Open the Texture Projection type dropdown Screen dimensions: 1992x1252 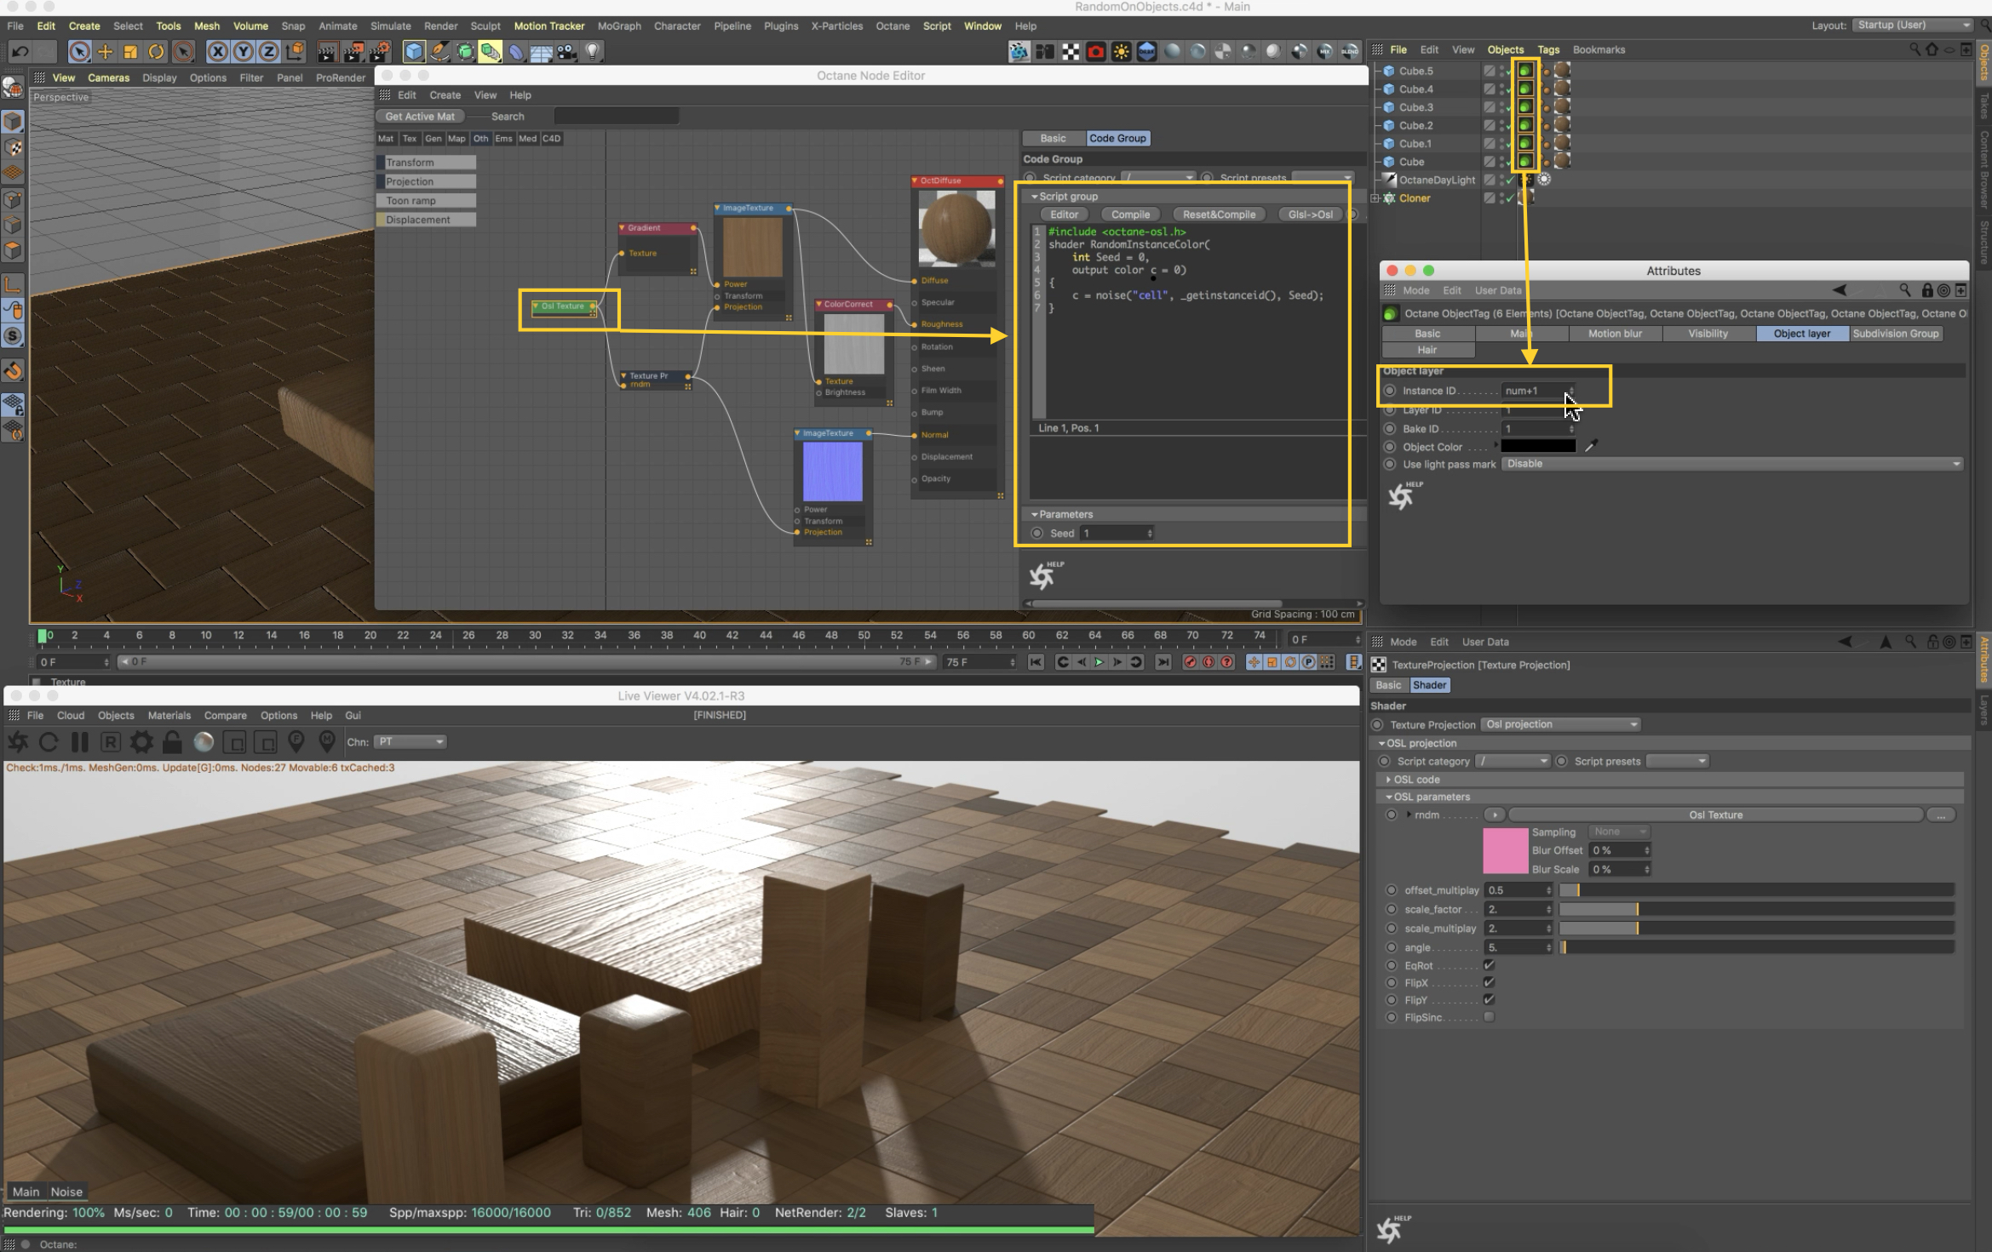1560,724
